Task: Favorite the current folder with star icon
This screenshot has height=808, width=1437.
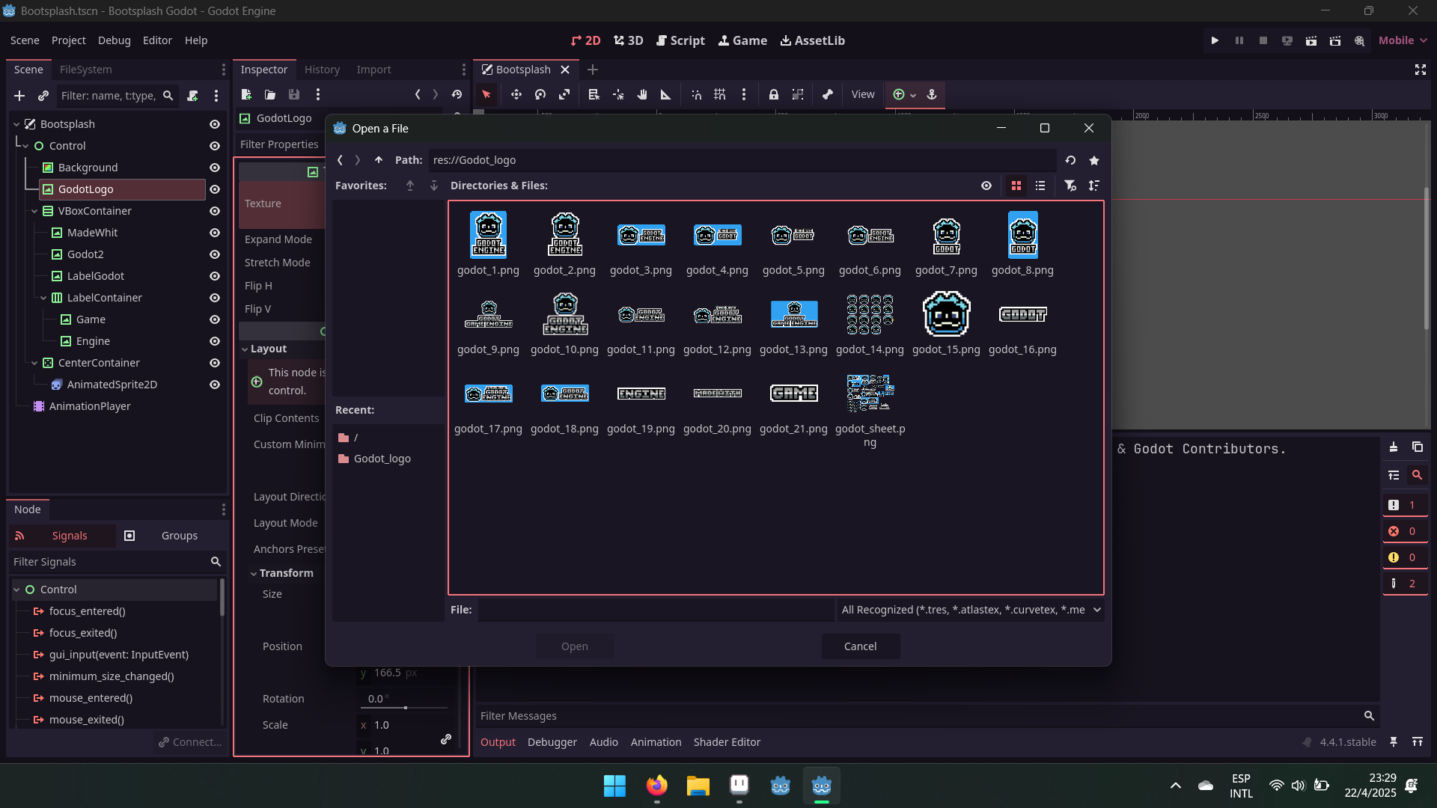Action: coord(1094,160)
